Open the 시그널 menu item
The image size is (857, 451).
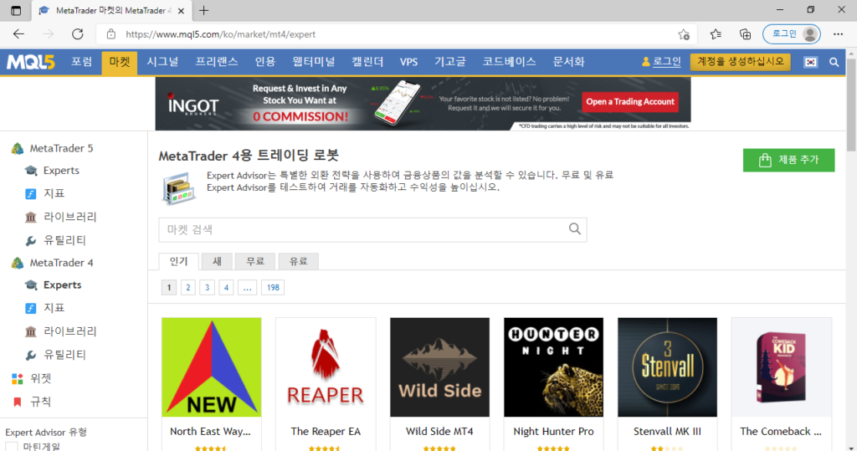pos(162,62)
